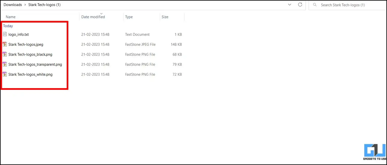The image size is (387, 165).
Task: Click the Stark Tech-logos_white.png file icon
Action: click(5, 74)
